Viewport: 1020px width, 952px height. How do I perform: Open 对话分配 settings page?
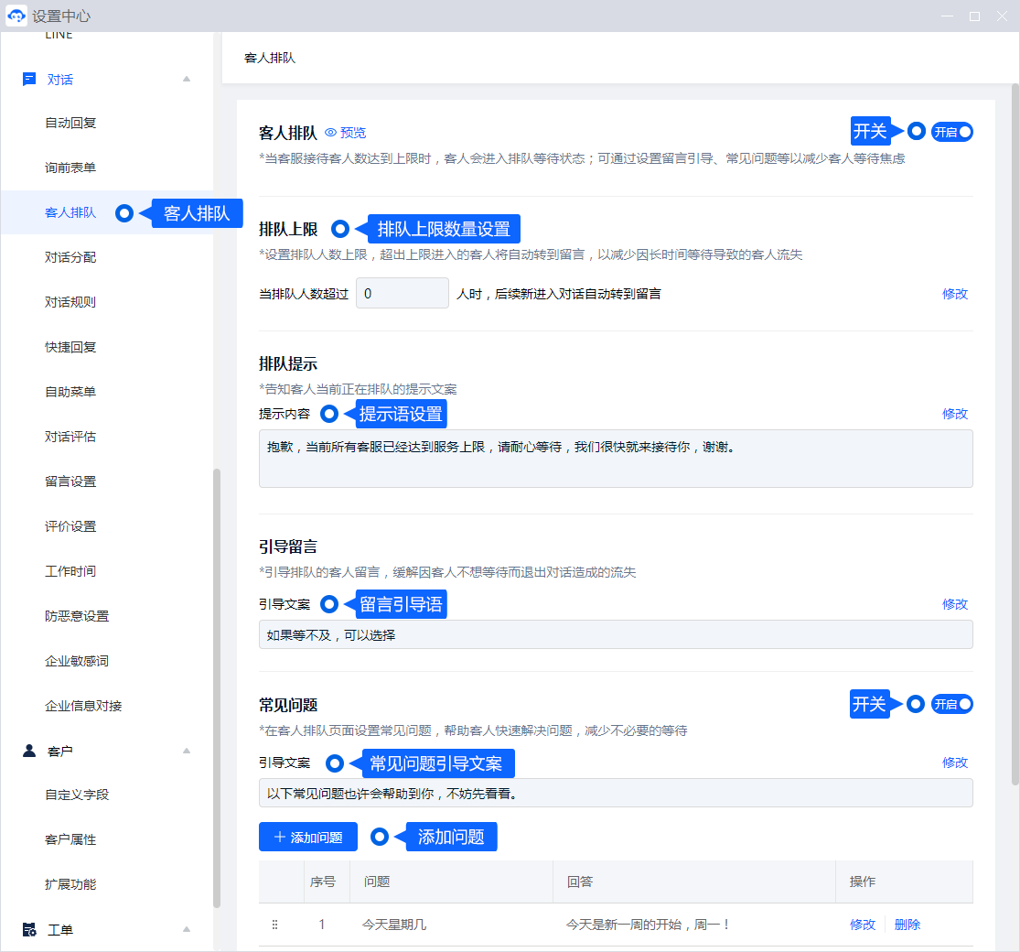point(71,257)
